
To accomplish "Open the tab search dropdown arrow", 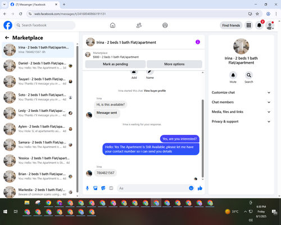I will click(4, 4).
